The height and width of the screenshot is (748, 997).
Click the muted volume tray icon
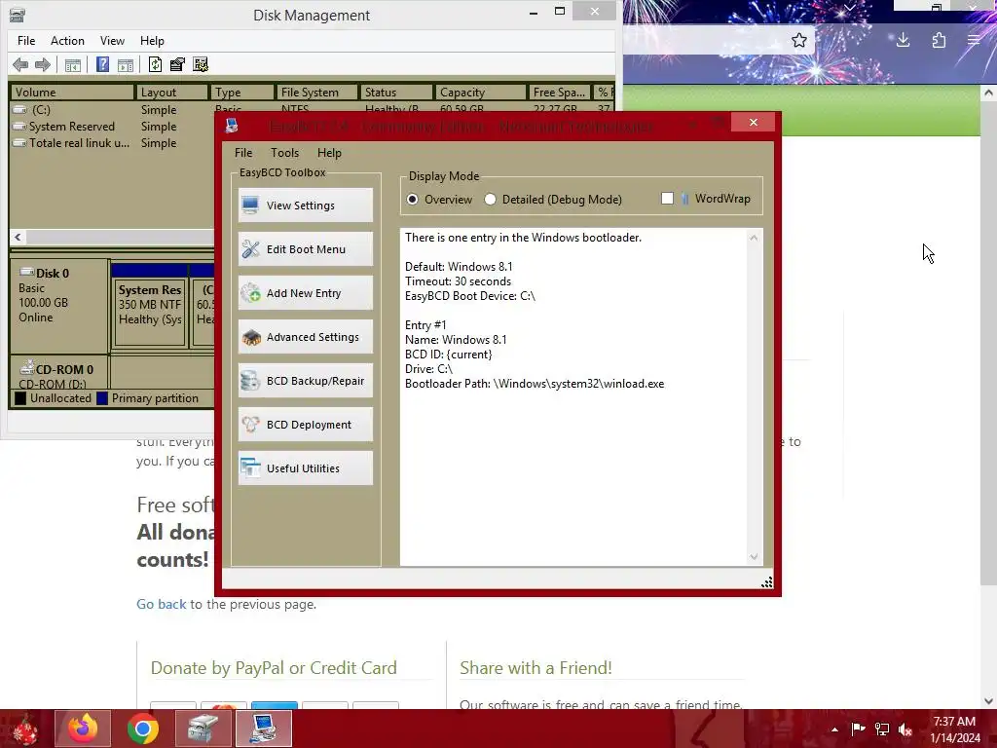click(905, 729)
